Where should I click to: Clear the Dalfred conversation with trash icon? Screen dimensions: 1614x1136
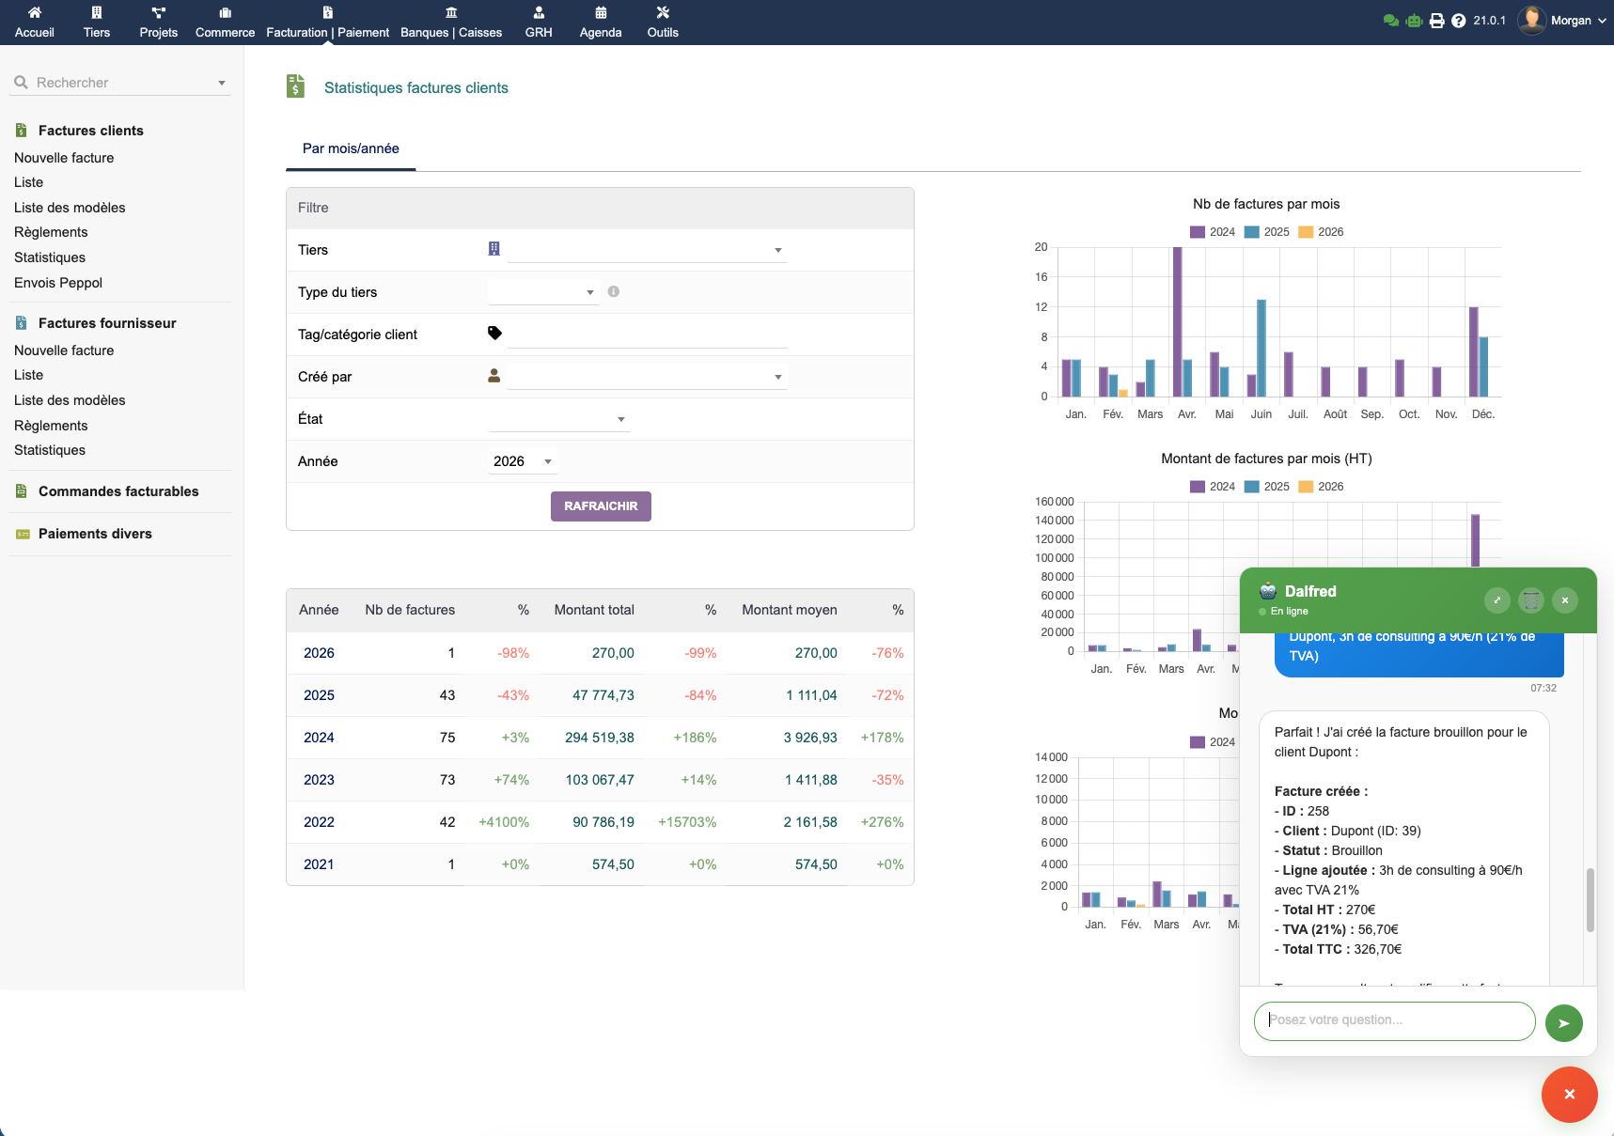click(1531, 599)
